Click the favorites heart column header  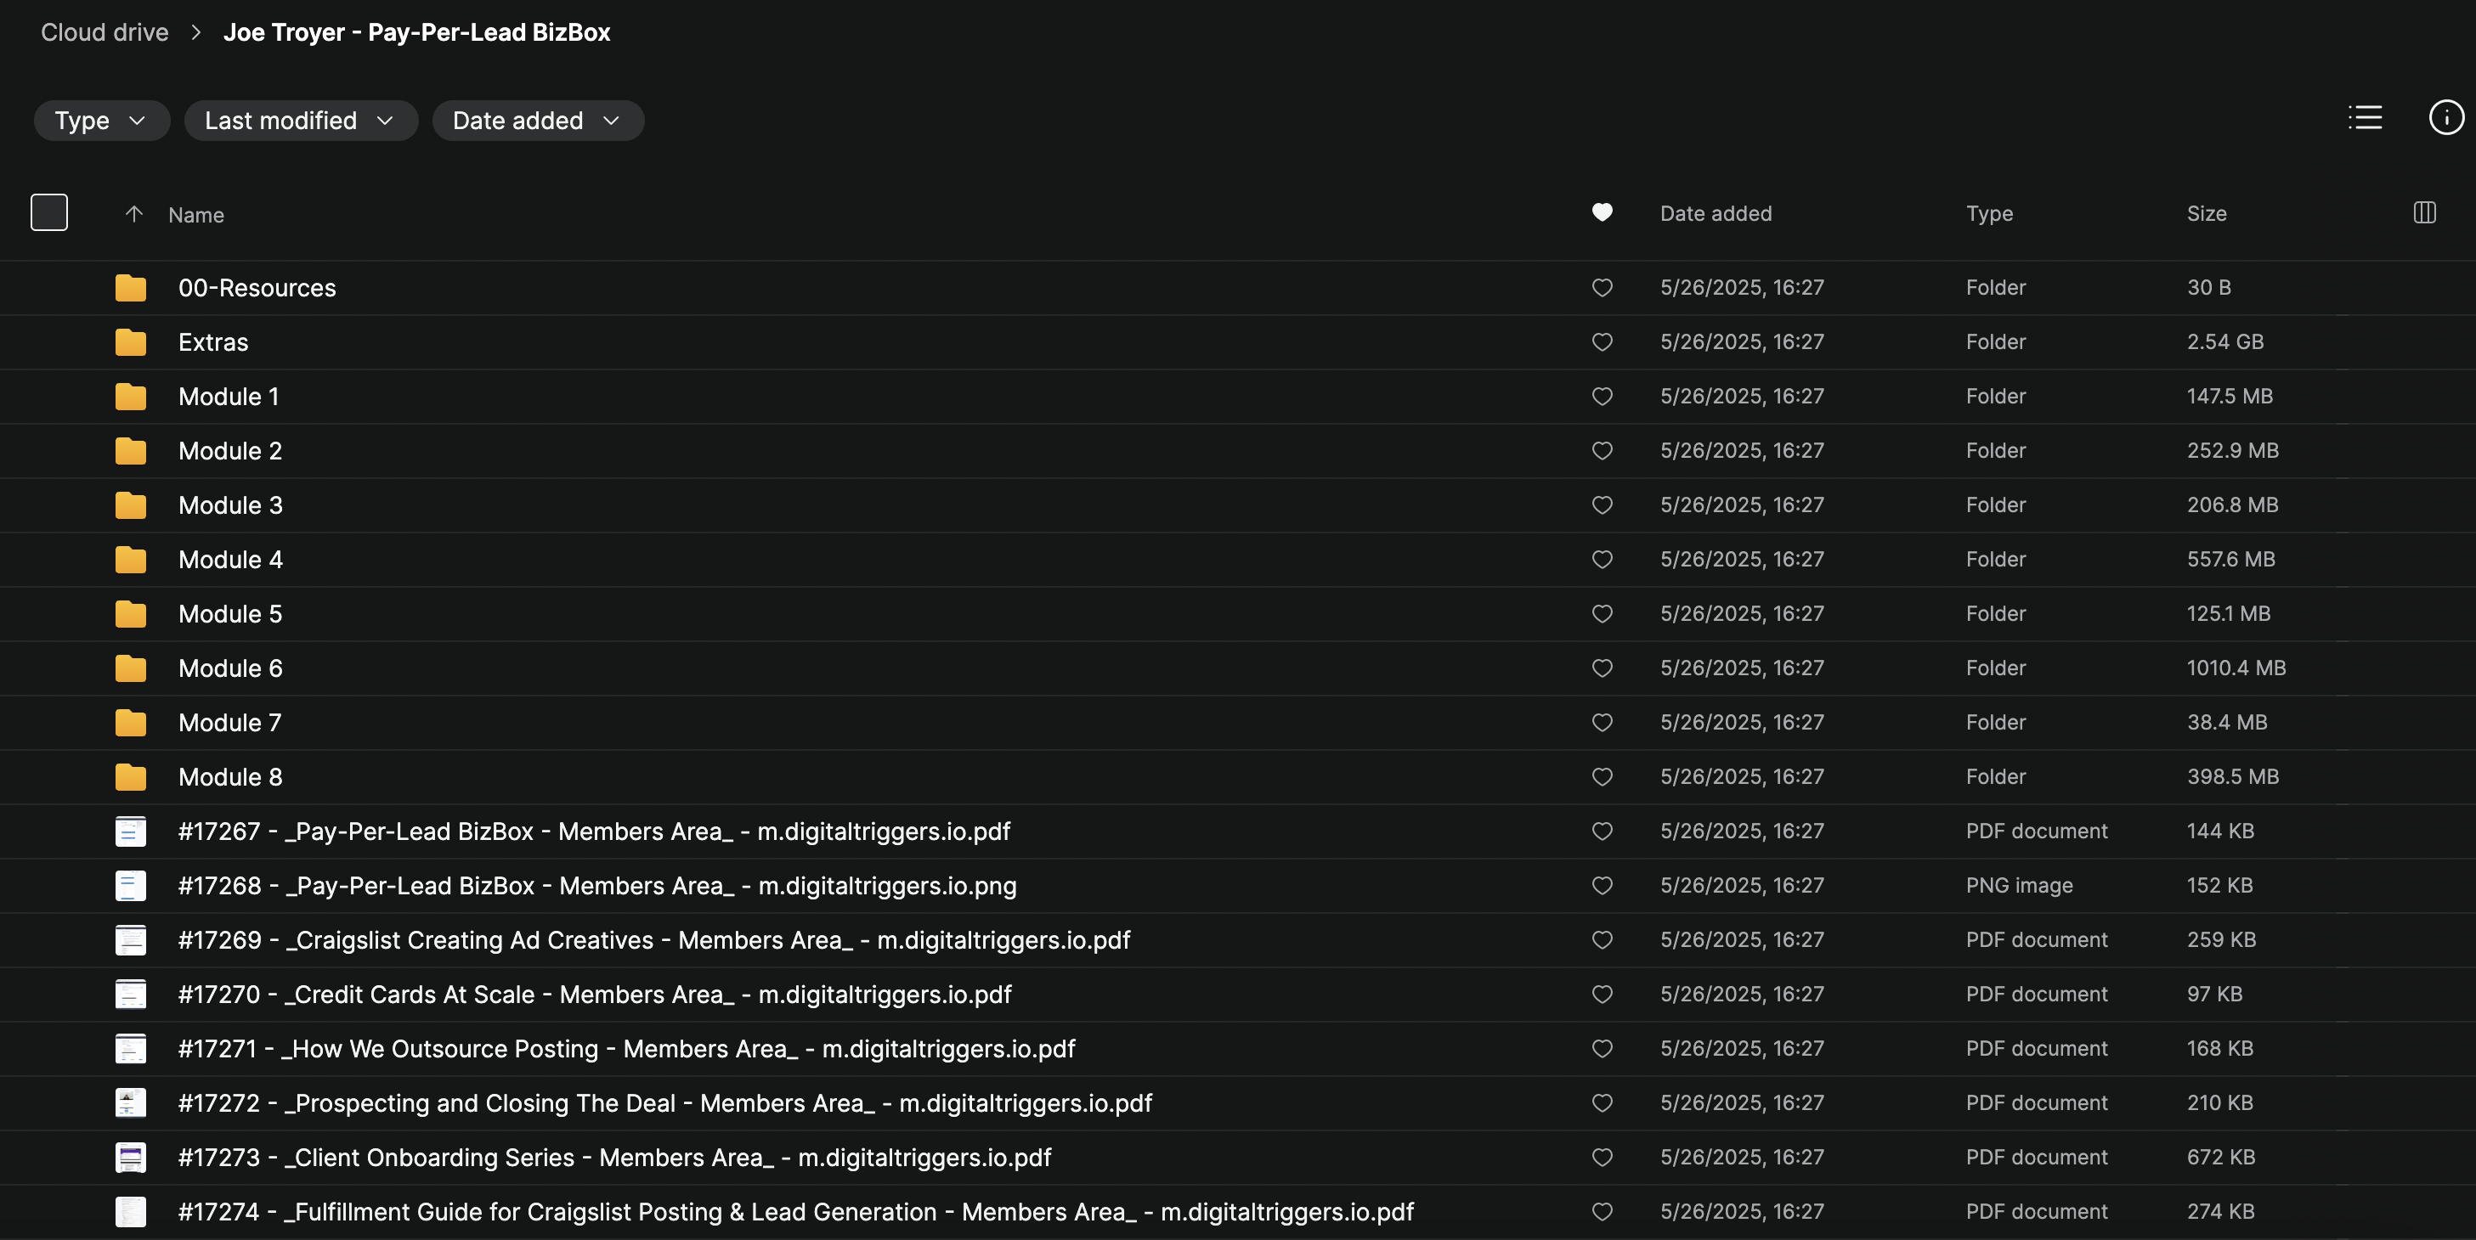pos(1602,212)
